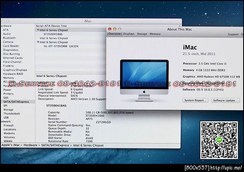Select ST3500418AS in the device tree
The image size is (244, 172).
point(53,34)
